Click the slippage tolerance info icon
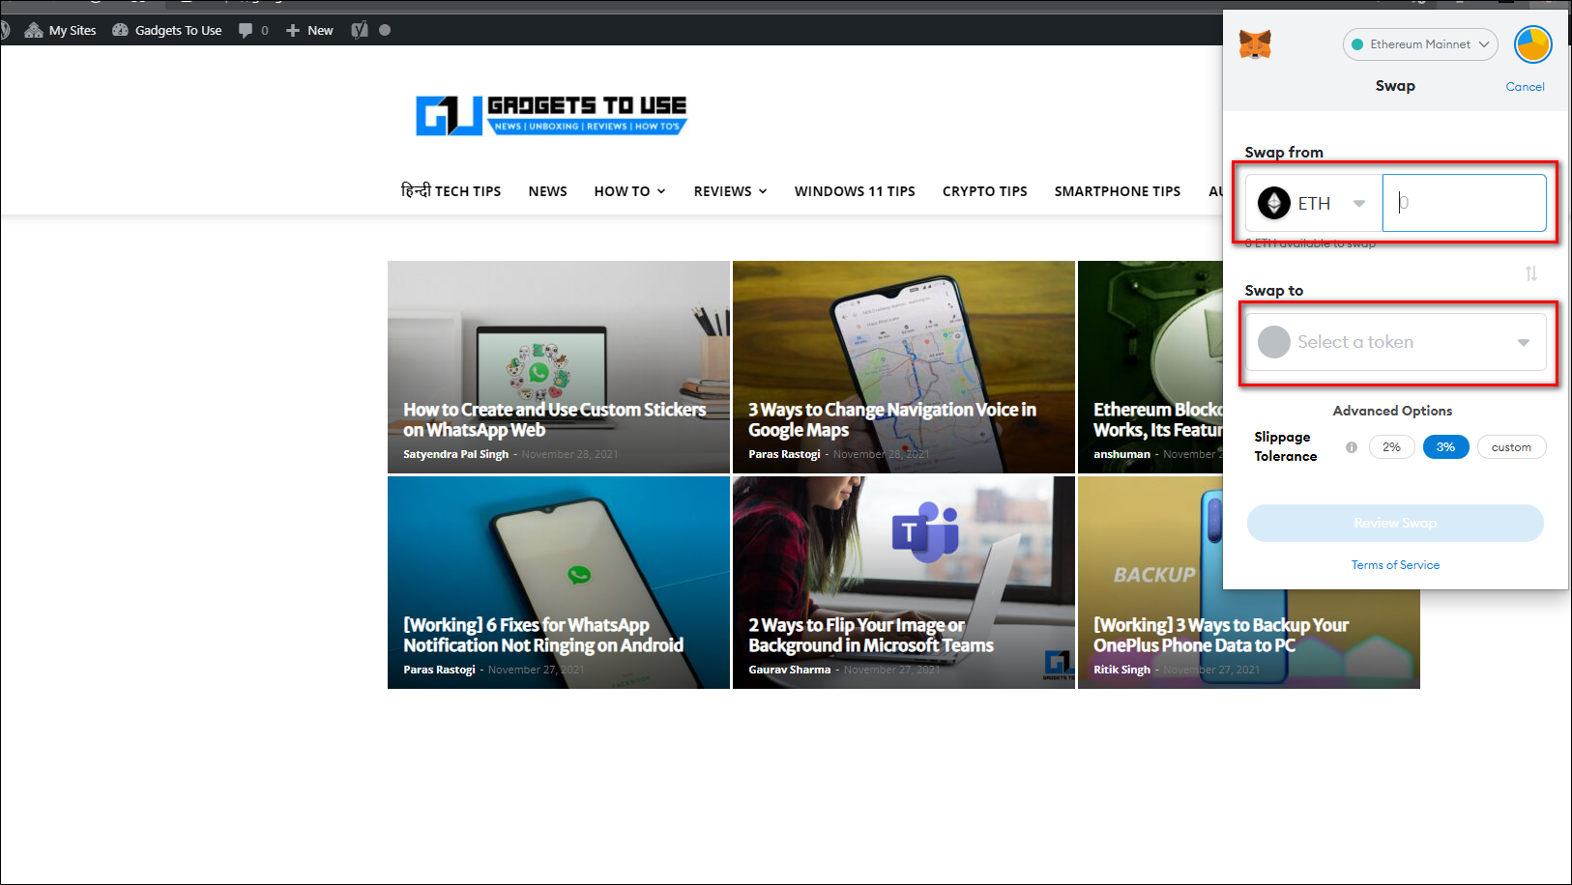The height and width of the screenshot is (885, 1572). click(x=1351, y=447)
